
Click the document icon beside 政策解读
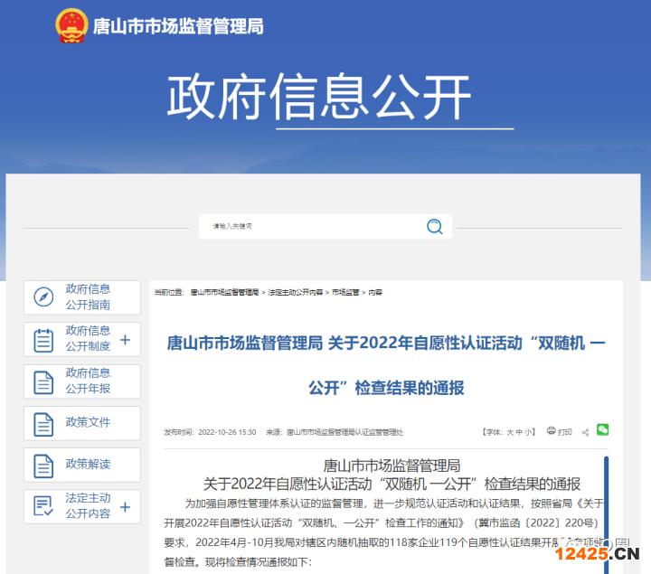43,466
